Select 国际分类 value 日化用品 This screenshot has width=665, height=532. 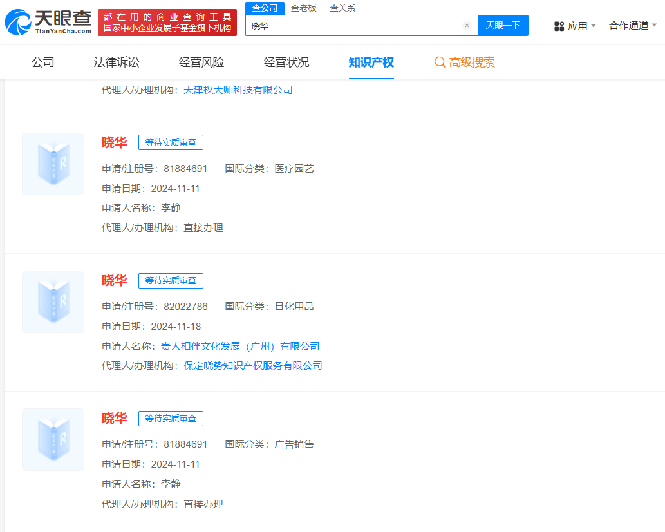pos(294,307)
